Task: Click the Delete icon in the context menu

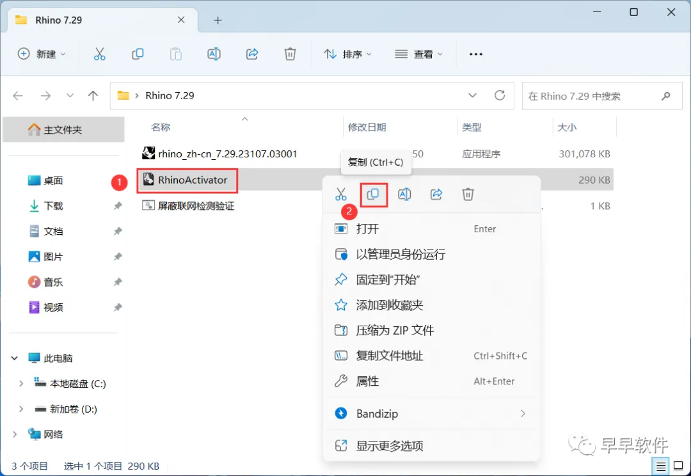Action: 468,194
